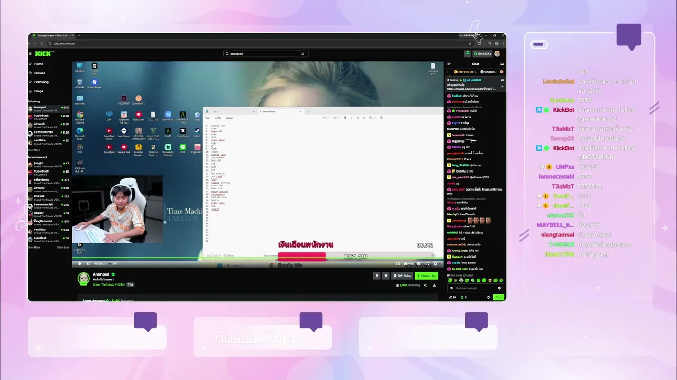
Task: Open browser extensions icon
Action: tap(480, 43)
